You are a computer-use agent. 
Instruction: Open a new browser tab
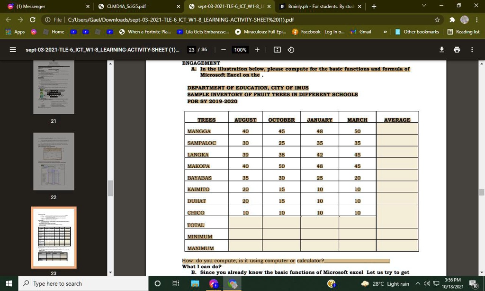pyautogui.click(x=374, y=6)
